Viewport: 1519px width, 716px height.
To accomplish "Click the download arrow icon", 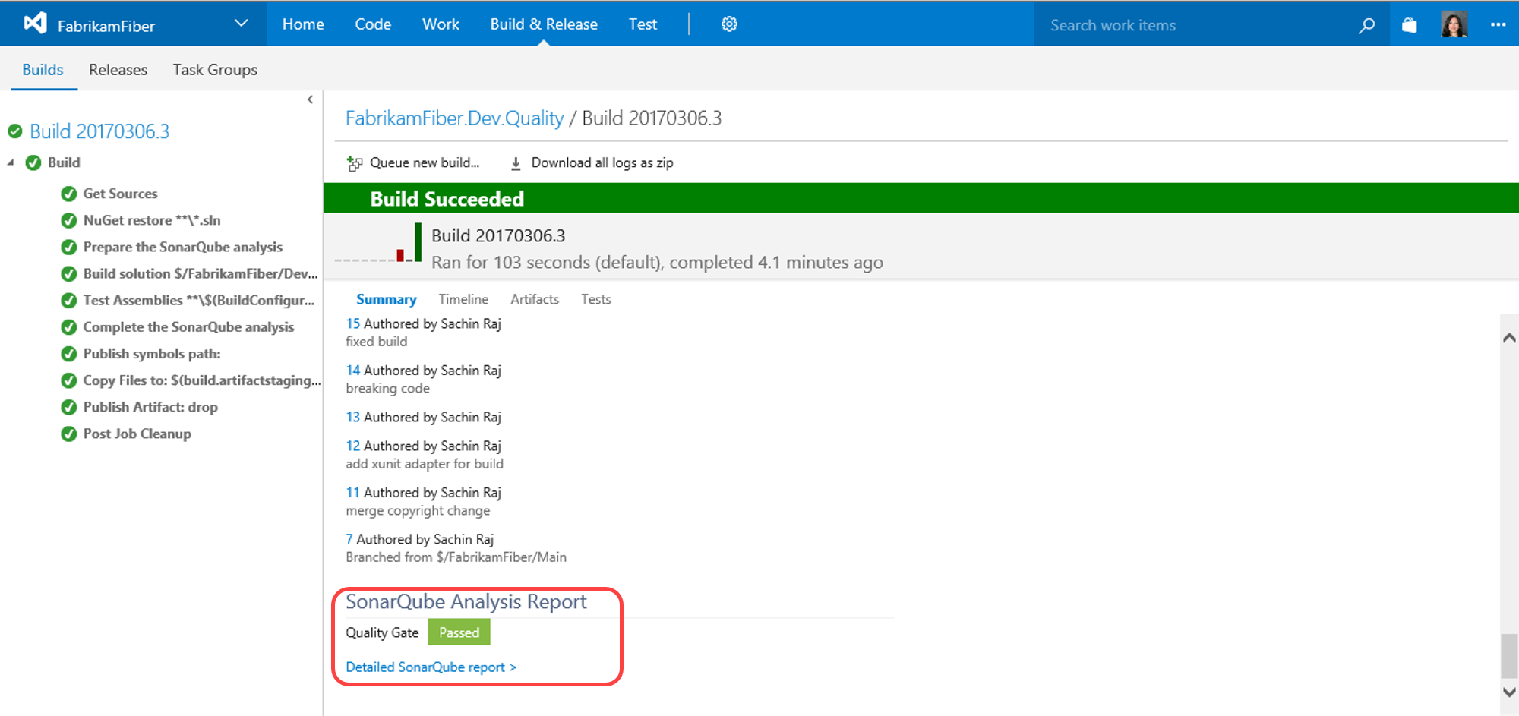I will point(516,163).
